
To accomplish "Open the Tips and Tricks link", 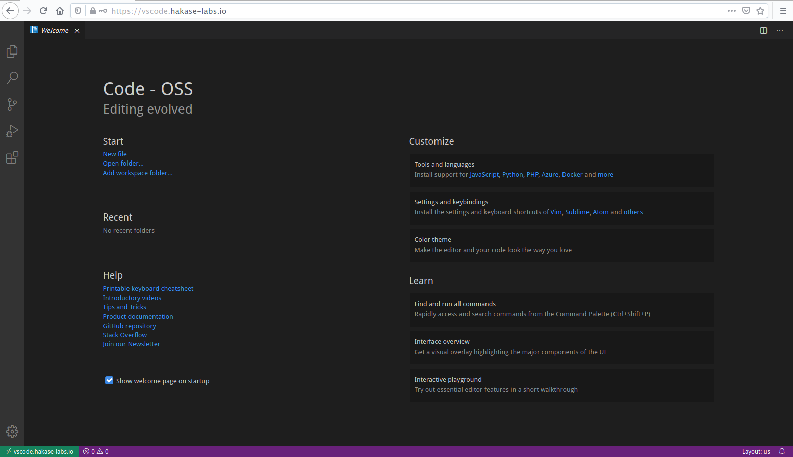I will pyautogui.click(x=124, y=307).
